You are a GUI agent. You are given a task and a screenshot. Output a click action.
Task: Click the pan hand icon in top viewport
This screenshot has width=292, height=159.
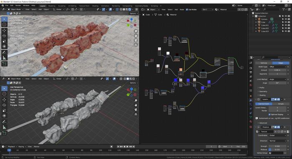point(136,36)
